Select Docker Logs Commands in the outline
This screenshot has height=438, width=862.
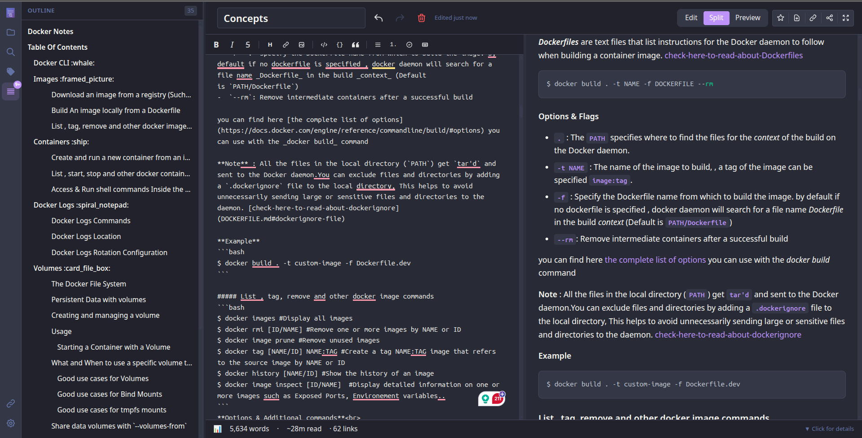(90, 220)
